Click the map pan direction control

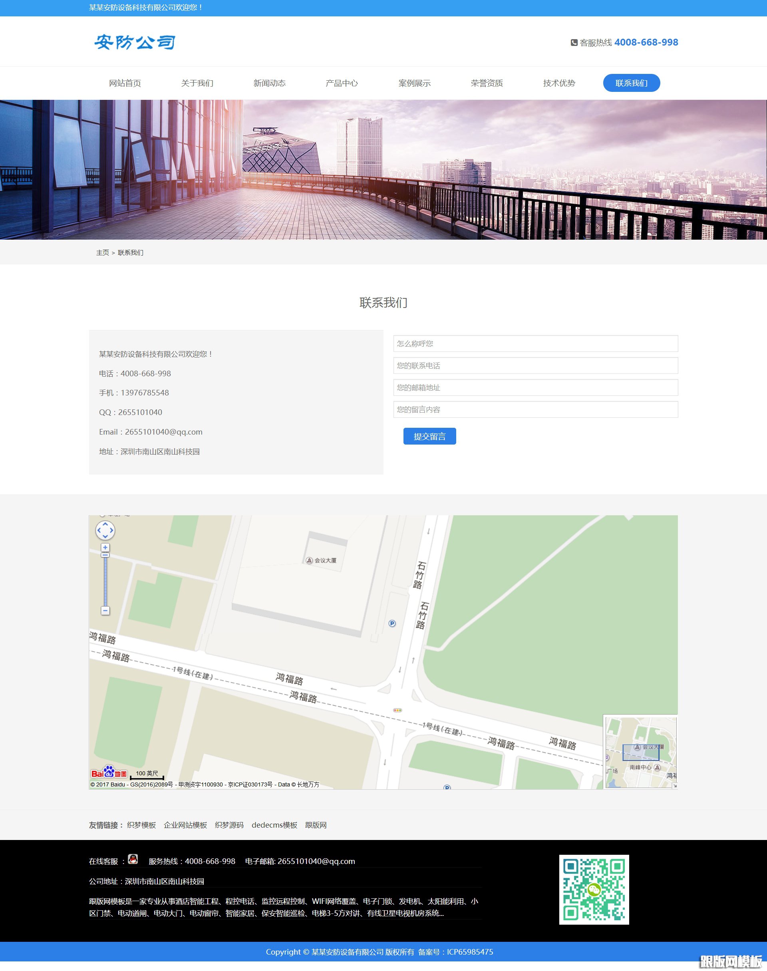[105, 530]
